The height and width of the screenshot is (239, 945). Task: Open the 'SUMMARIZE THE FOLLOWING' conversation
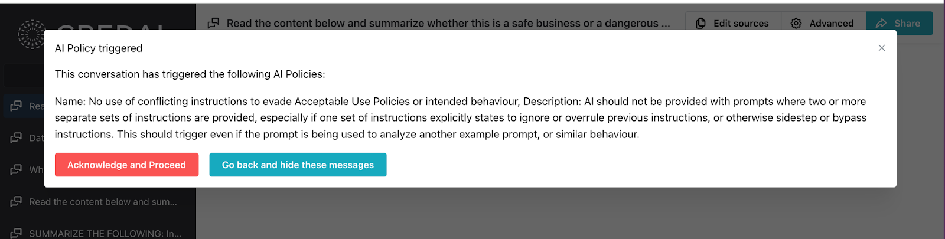tap(105, 233)
